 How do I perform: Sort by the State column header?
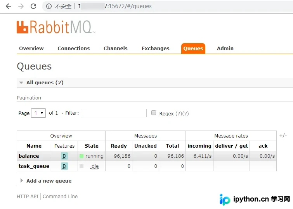(x=92, y=146)
